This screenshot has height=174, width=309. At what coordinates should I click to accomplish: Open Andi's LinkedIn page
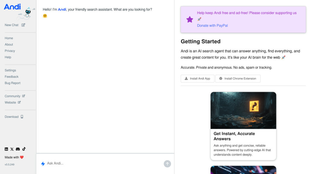click(x=6, y=149)
